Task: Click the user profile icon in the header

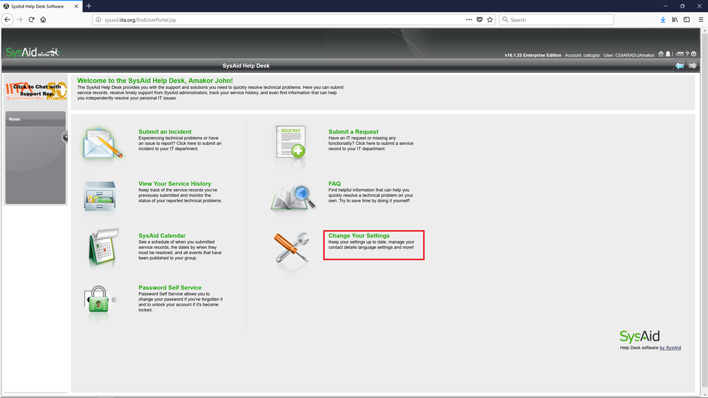Action: (667, 54)
